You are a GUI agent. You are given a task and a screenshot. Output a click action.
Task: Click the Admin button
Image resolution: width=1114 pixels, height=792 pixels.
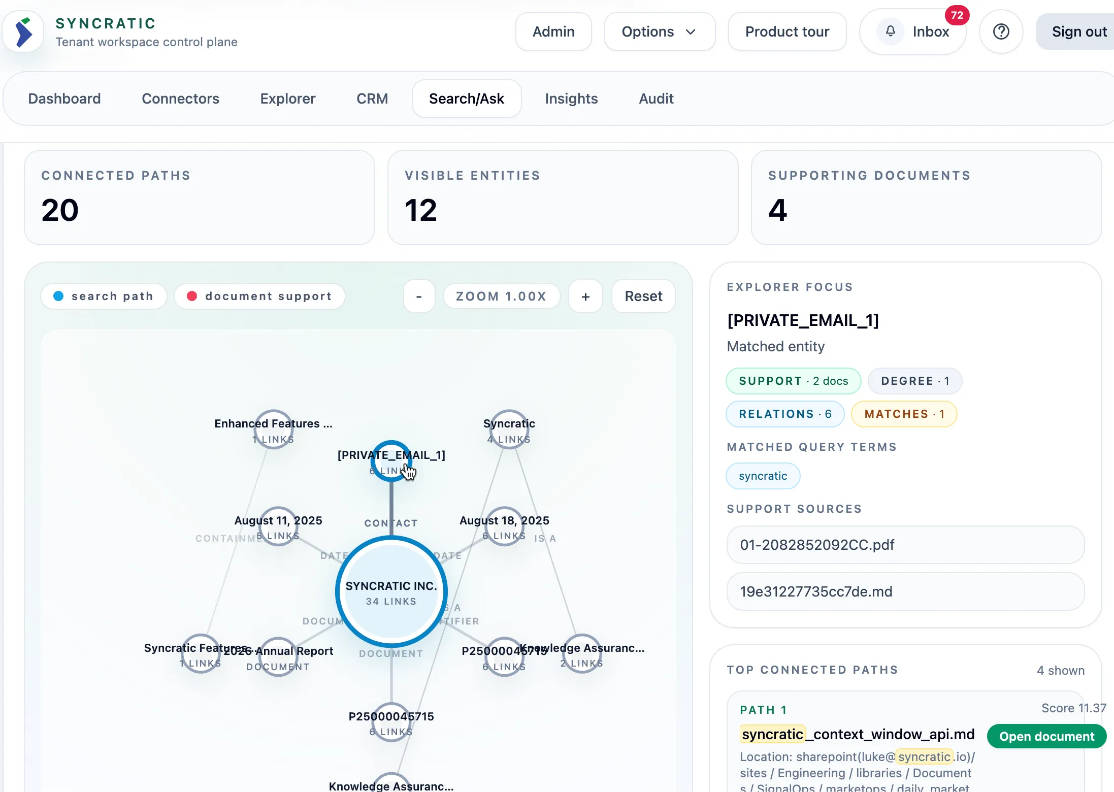point(553,31)
